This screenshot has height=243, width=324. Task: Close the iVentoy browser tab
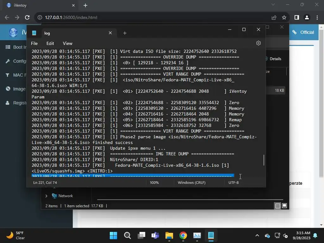point(73,5)
